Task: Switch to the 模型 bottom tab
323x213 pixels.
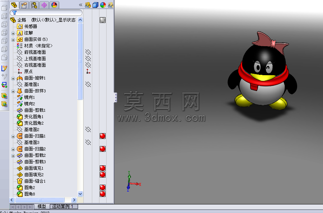Action: pos(42,207)
